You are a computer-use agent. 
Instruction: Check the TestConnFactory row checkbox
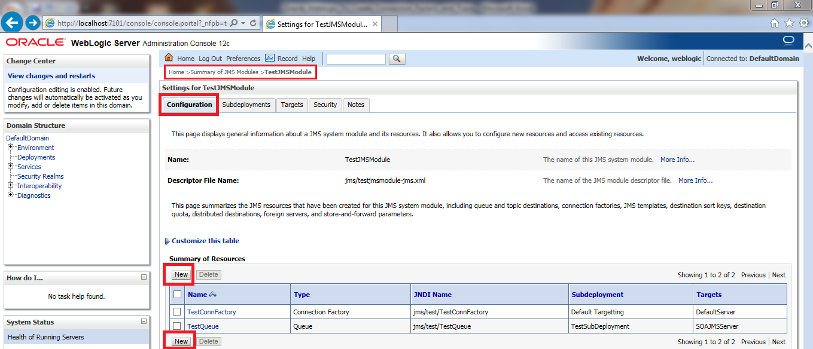177,312
